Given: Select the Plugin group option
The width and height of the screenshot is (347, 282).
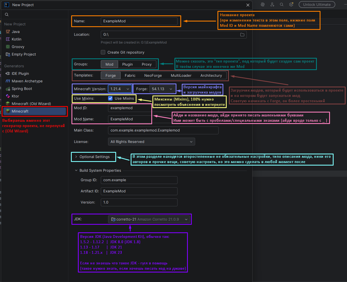Looking at the screenshot, I should pos(127,64).
